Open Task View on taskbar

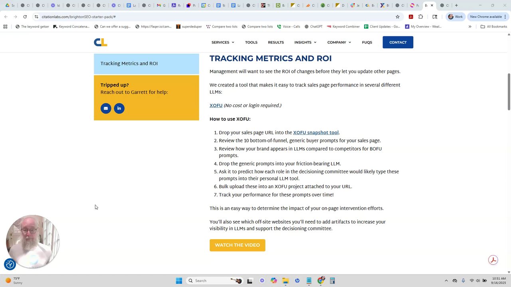point(250,281)
